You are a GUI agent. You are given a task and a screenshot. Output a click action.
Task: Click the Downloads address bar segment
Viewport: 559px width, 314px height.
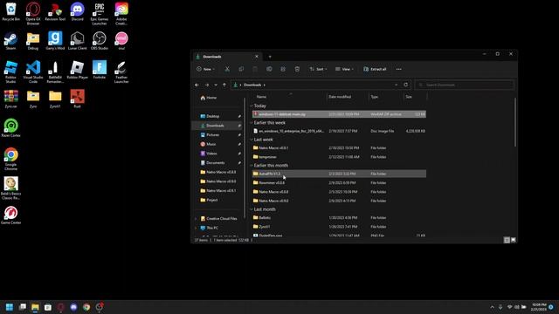click(252, 85)
